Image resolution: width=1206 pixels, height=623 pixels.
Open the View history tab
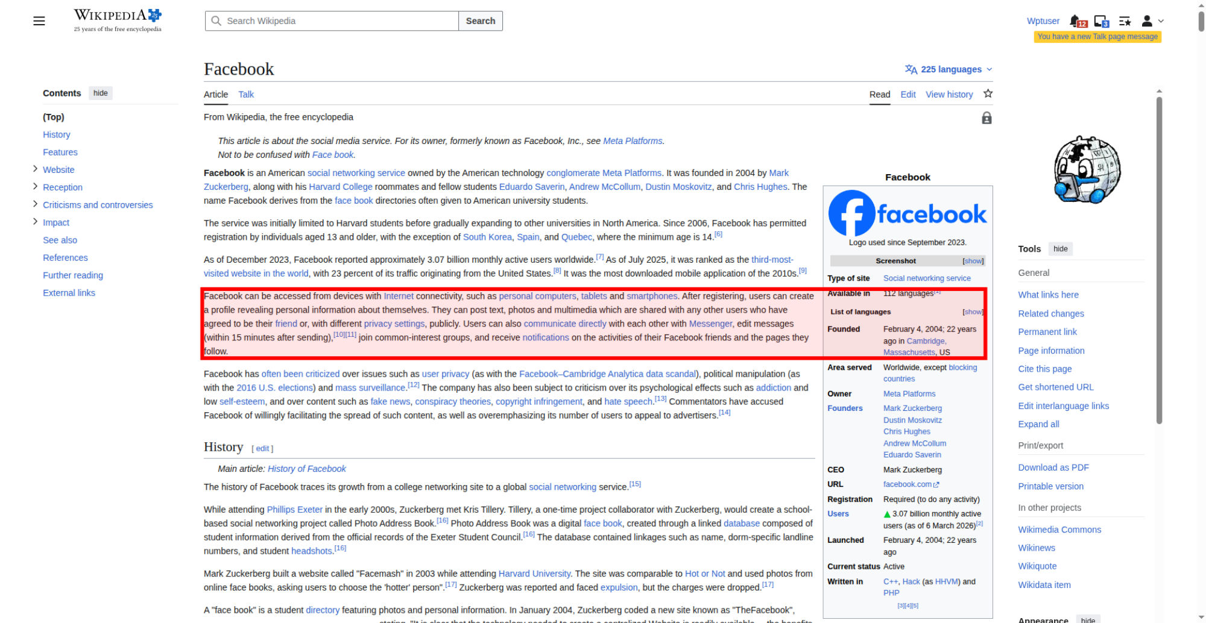point(949,95)
